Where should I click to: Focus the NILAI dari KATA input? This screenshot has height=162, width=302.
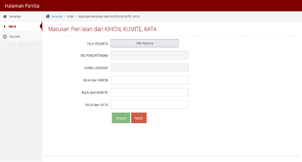click(x=150, y=104)
